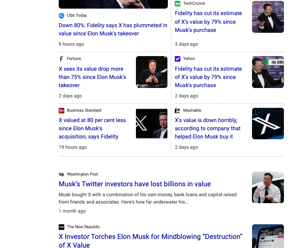Click the Mashable X logo thumbnail

tap(268, 123)
